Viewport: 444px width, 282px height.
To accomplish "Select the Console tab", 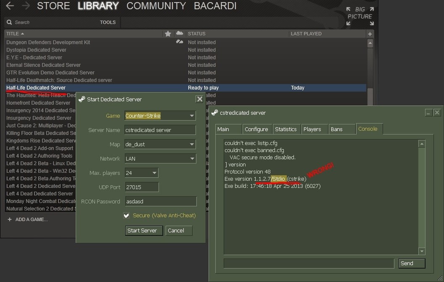I will (369, 129).
